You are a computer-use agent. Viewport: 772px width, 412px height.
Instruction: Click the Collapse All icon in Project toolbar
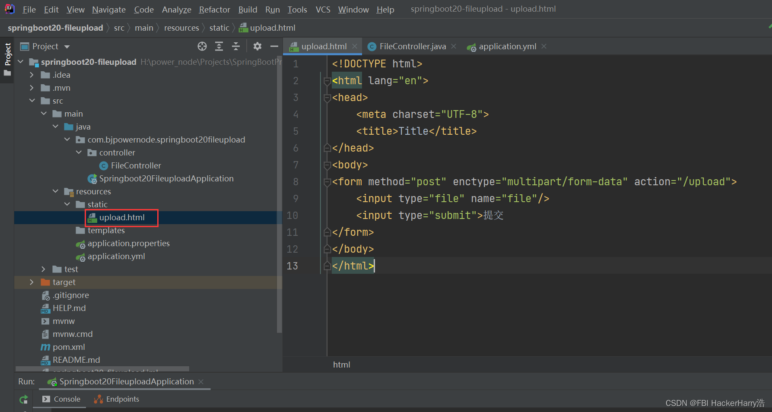pyautogui.click(x=236, y=46)
